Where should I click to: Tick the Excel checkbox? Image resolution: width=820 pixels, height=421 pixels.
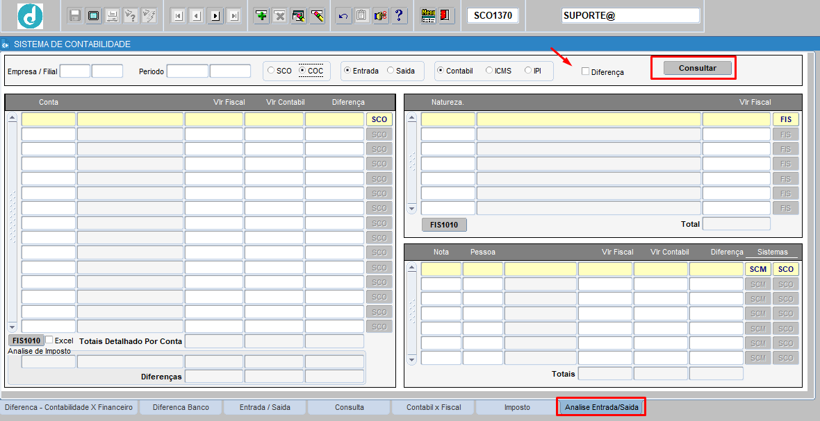click(49, 340)
